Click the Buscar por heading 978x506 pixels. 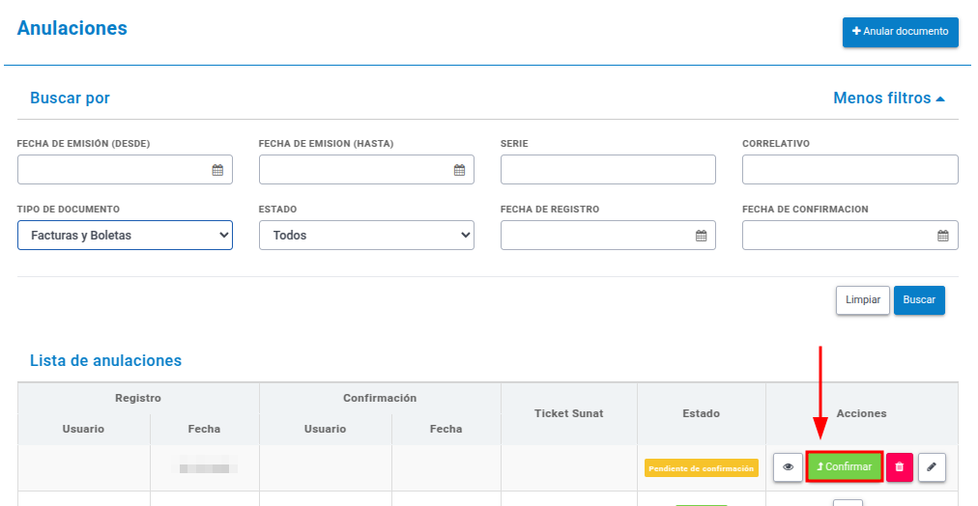(70, 98)
